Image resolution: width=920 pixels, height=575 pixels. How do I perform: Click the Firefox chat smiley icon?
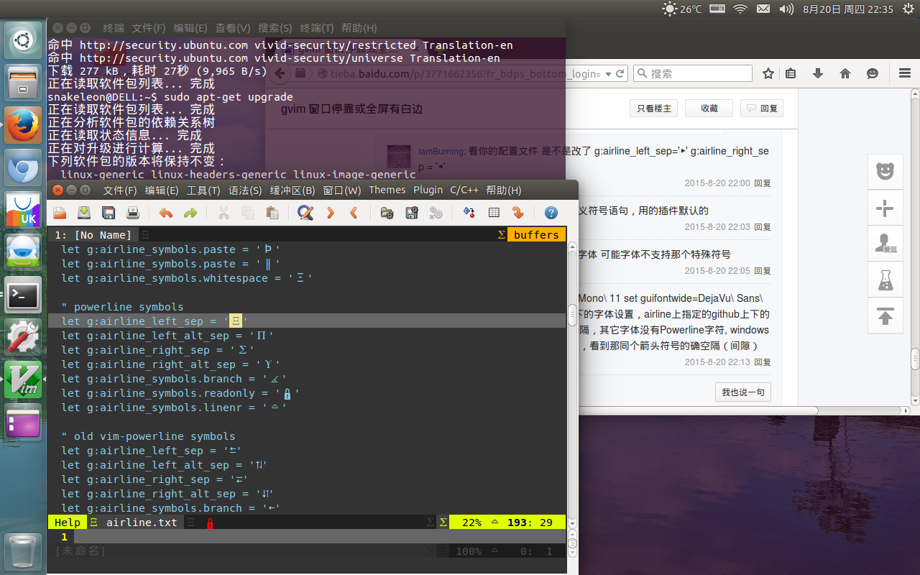(873, 73)
